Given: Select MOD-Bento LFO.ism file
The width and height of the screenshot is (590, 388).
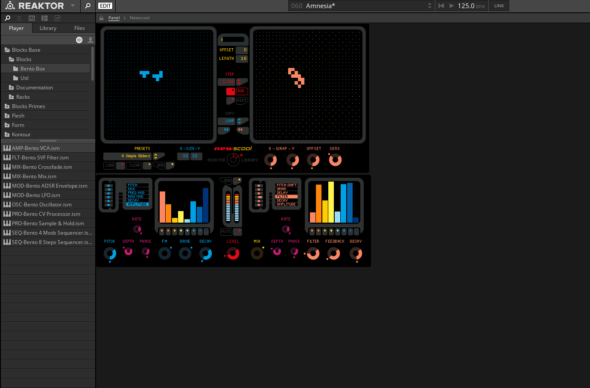Looking at the screenshot, I should point(48,195).
